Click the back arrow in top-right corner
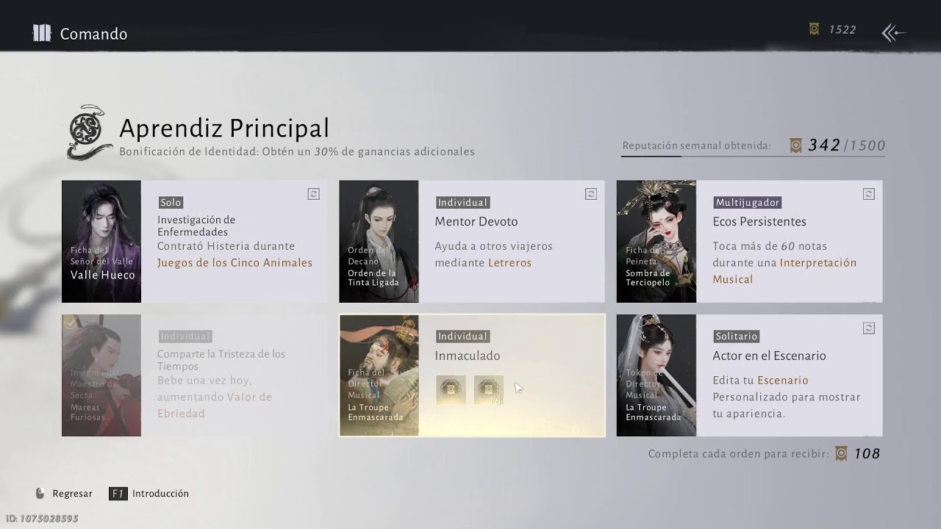941x529 pixels. tap(893, 32)
